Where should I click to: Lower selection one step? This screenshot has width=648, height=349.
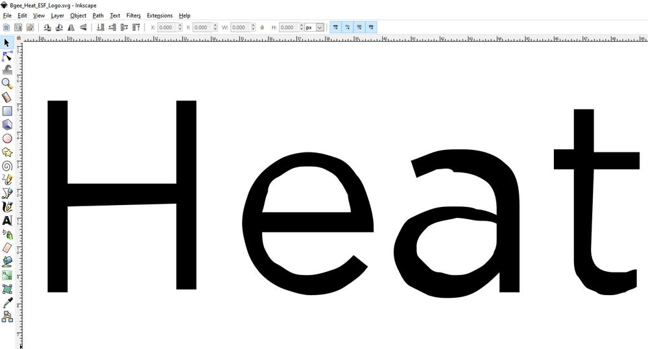(112, 27)
